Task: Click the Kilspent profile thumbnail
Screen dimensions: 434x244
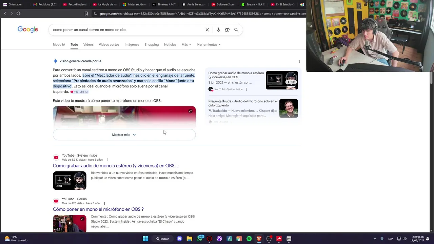Action: [289, 108]
